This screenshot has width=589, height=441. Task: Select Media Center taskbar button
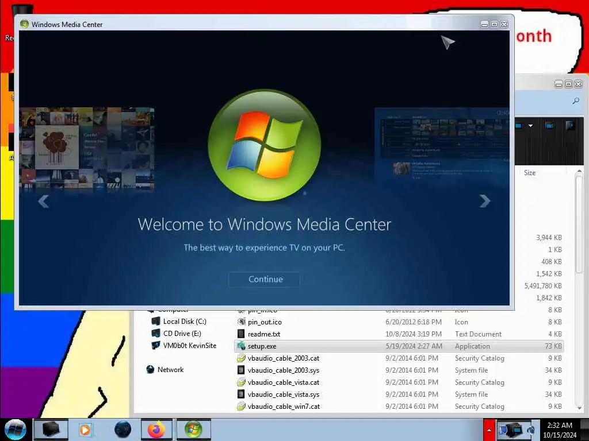193,430
